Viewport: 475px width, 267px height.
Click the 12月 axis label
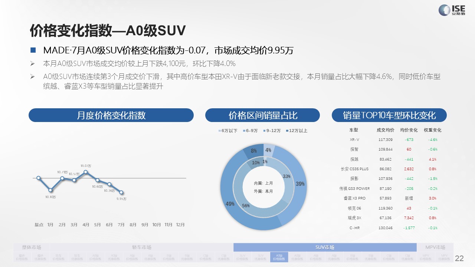(x=180, y=225)
